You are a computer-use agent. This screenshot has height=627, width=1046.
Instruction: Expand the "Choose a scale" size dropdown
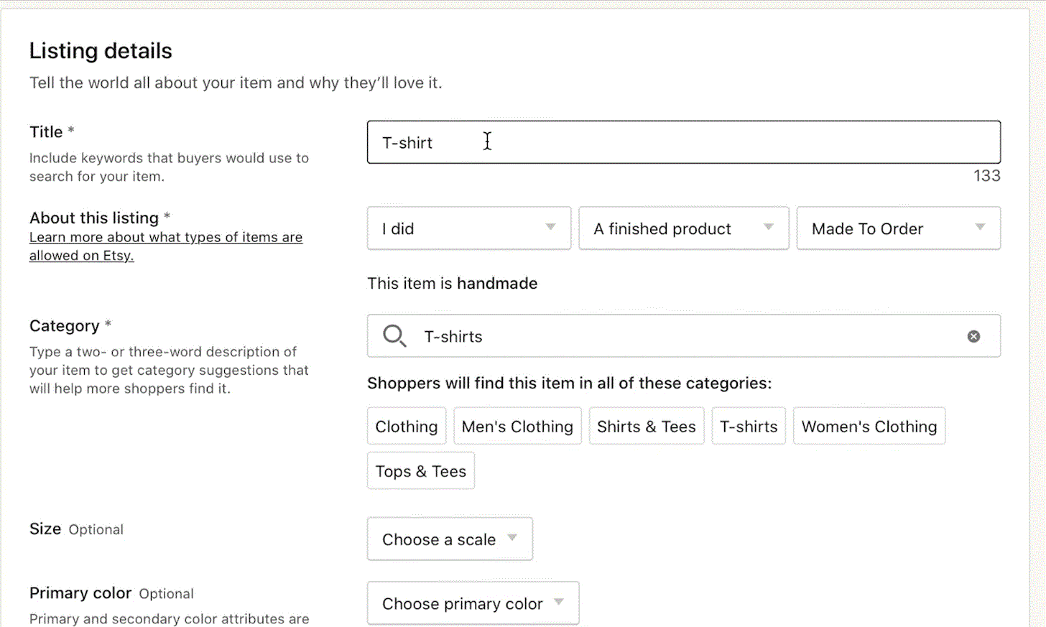pyautogui.click(x=450, y=539)
